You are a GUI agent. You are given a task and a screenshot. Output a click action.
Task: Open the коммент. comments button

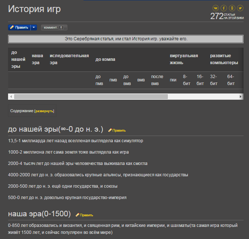tap(54, 27)
